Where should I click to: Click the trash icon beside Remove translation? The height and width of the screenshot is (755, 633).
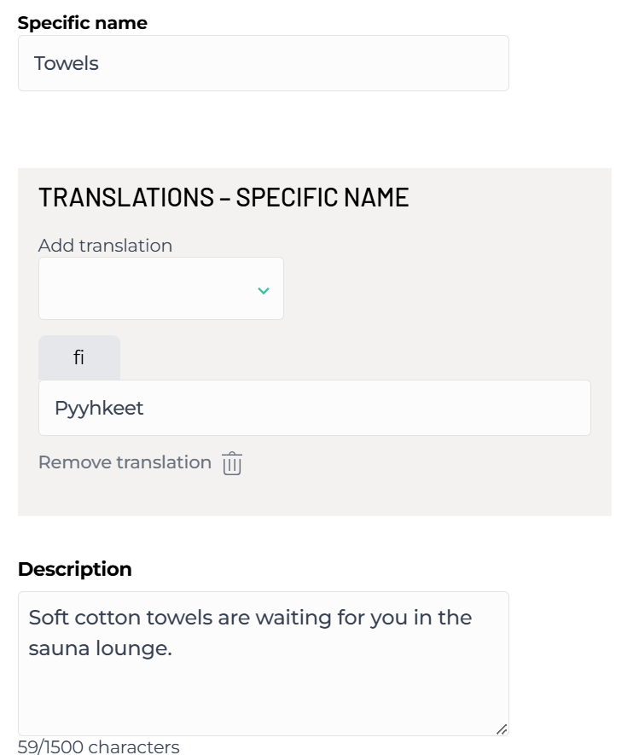232,463
